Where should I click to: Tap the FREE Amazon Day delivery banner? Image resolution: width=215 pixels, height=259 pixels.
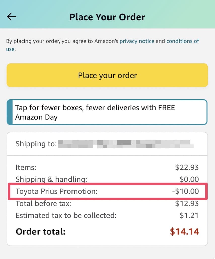click(107, 112)
